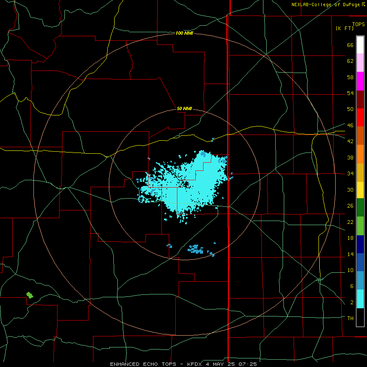The image size is (367, 367).
Task: Click the legend value 34
Action: click(350, 173)
